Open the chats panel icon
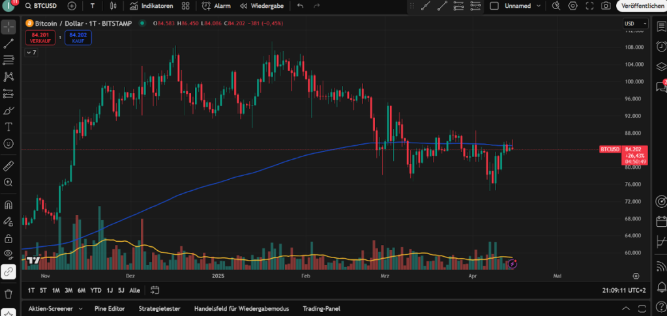This screenshot has height=316, width=667. click(661, 87)
